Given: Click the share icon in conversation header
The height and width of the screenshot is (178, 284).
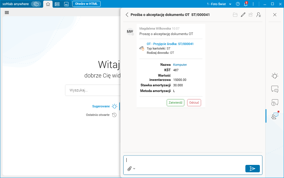Looking at the screenshot, I should point(251,15).
